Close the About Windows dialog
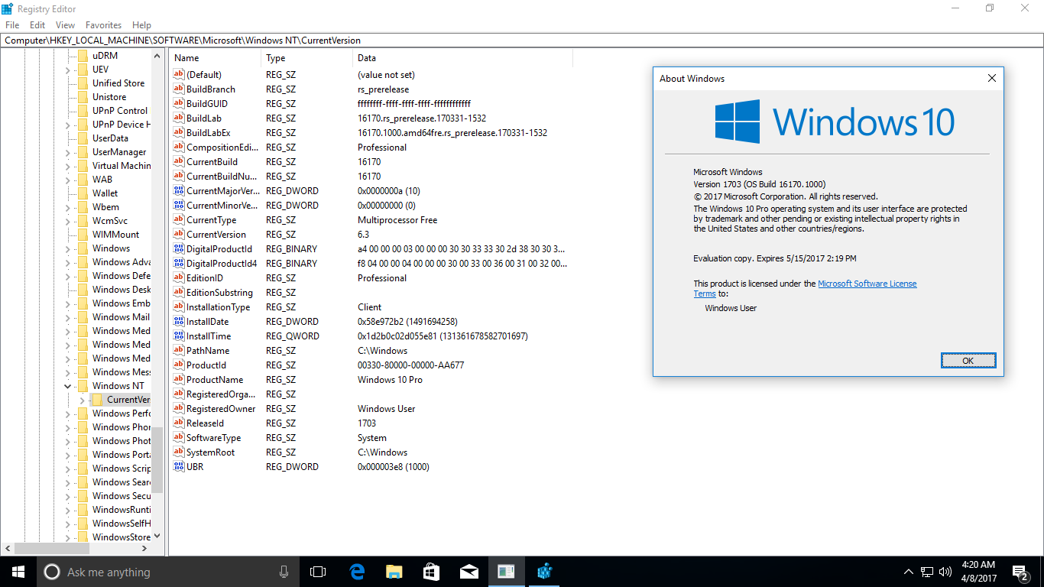Image resolution: width=1044 pixels, height=587 pixels. click(992, 78)
